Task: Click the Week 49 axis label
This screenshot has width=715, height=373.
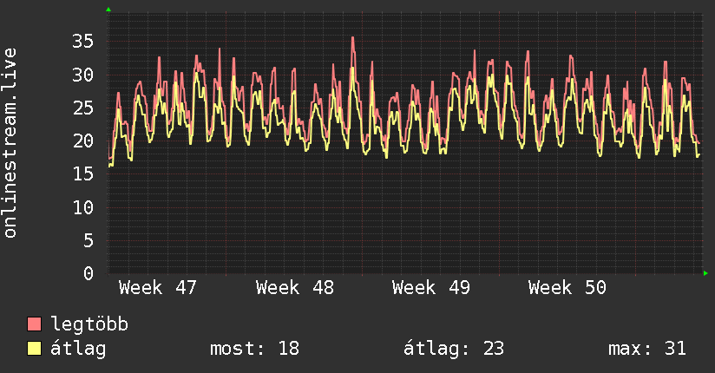Action: point(431,288)
